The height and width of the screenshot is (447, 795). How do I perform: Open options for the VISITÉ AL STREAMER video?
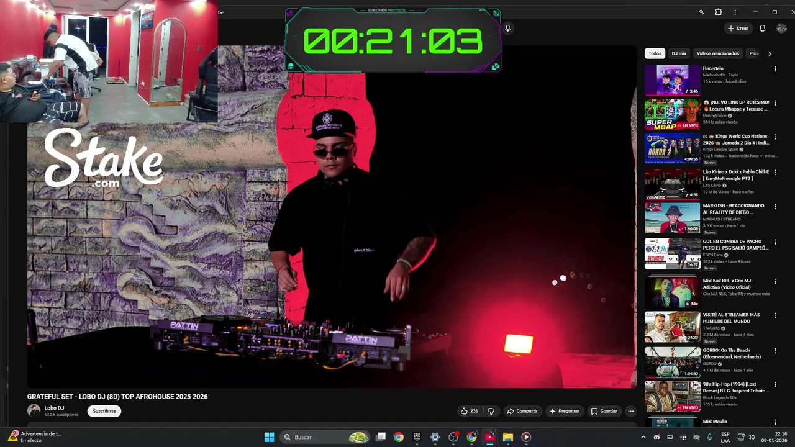(x=775, y=315)
